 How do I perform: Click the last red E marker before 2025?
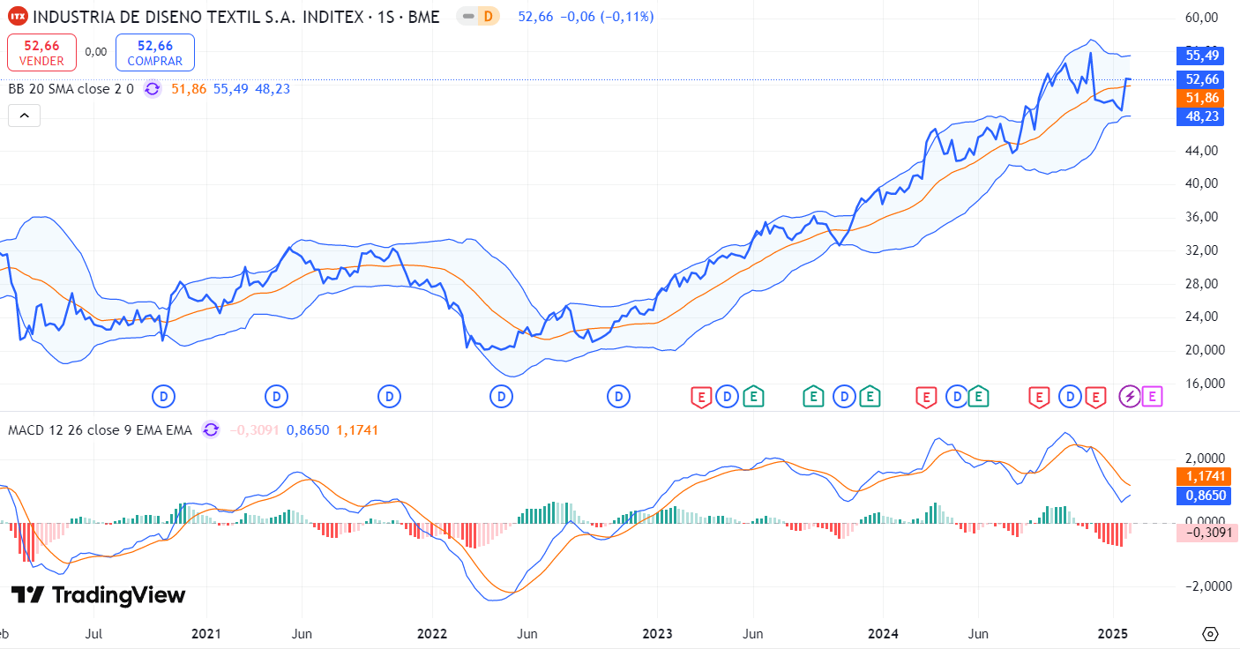[x=1096, y=397]
